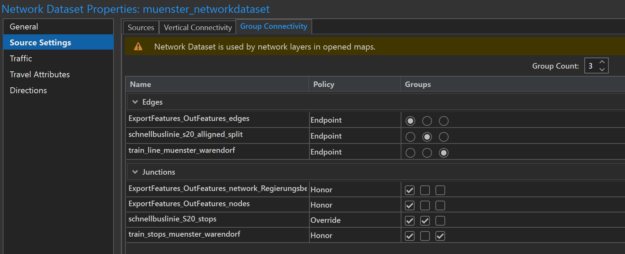Check group 3 for schnellbuslinie_S20_stops
The width and height of the screenshot is (625, 254).
tap(440, 221)
